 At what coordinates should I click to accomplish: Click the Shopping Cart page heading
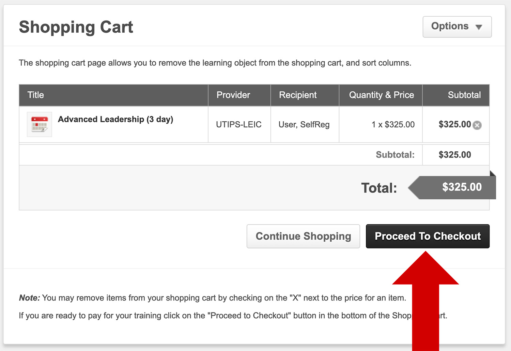coord(76,27)
